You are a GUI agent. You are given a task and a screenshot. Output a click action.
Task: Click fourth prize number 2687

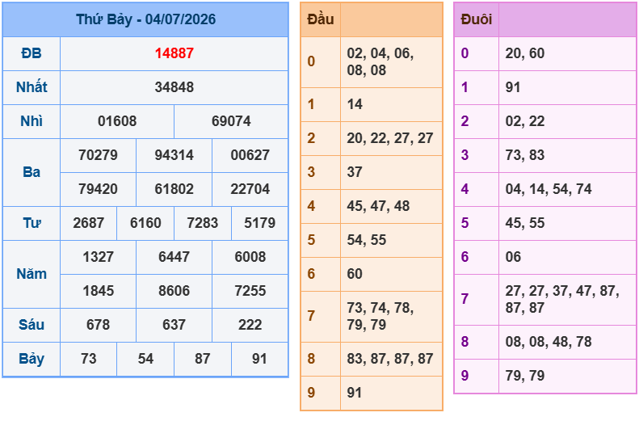click(x=88, y=223)
